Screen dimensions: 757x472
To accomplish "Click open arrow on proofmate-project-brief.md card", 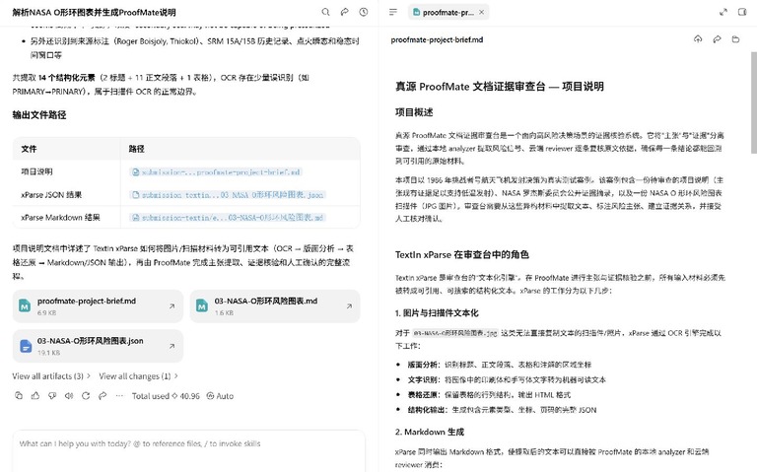I will tap(172, 306).
